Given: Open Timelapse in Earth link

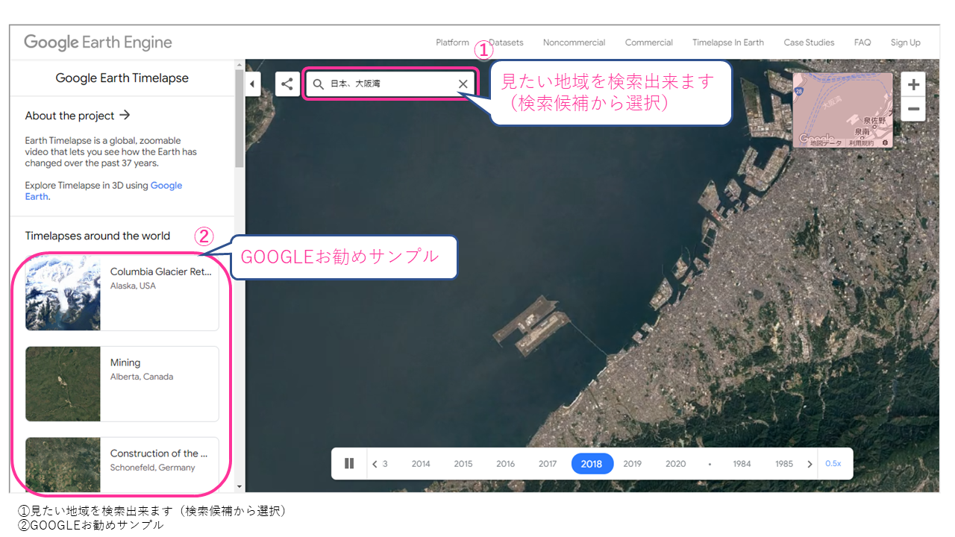Looking at the screenshot, I should [728, 43].
